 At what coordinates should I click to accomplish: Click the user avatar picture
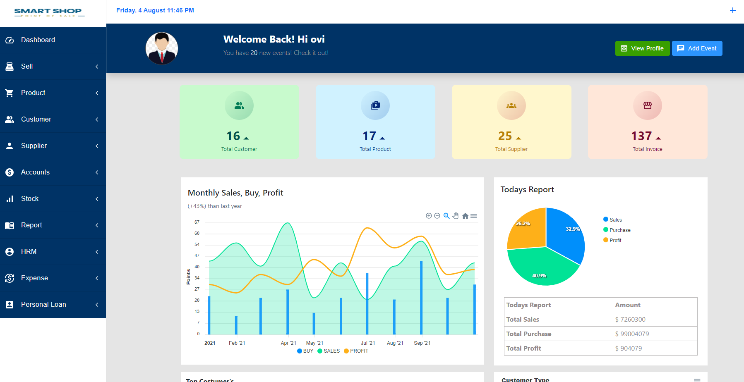tap(162, 48)
